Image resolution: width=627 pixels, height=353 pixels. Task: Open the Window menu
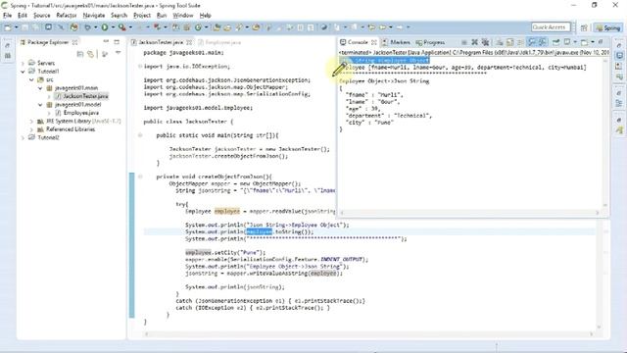[x=183, y=16]
